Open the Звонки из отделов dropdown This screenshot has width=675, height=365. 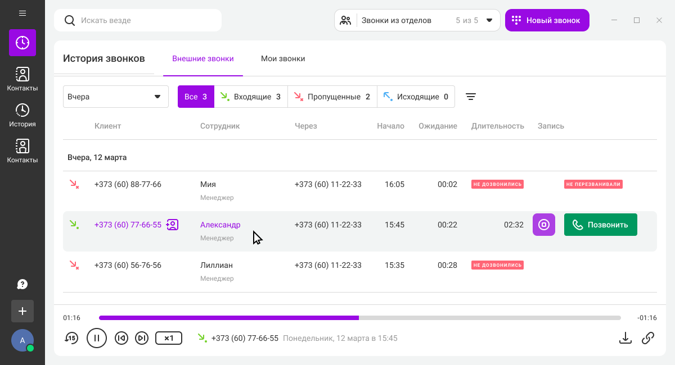pyautogui.click(x=417, y=20)
